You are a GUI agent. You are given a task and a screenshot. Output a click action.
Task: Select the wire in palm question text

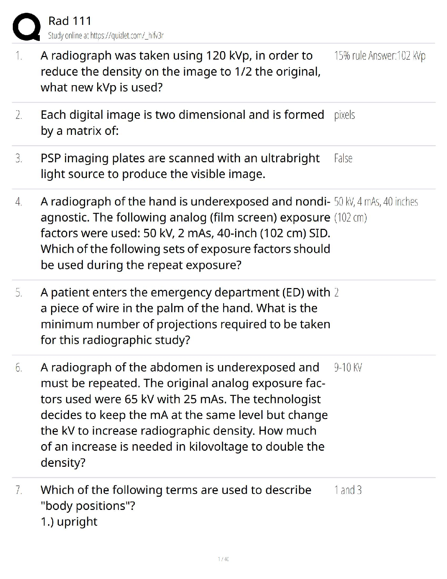185,316
